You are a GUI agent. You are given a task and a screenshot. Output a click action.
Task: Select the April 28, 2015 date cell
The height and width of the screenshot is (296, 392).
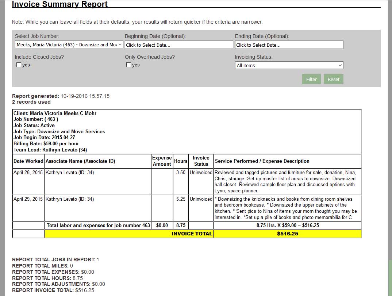point(28,172)
